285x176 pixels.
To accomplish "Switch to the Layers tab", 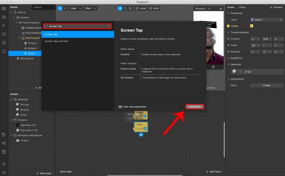I will (37, 7).
